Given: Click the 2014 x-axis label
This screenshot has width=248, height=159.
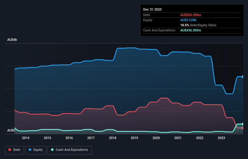Looking at the screenshot, I should [26, 138].
